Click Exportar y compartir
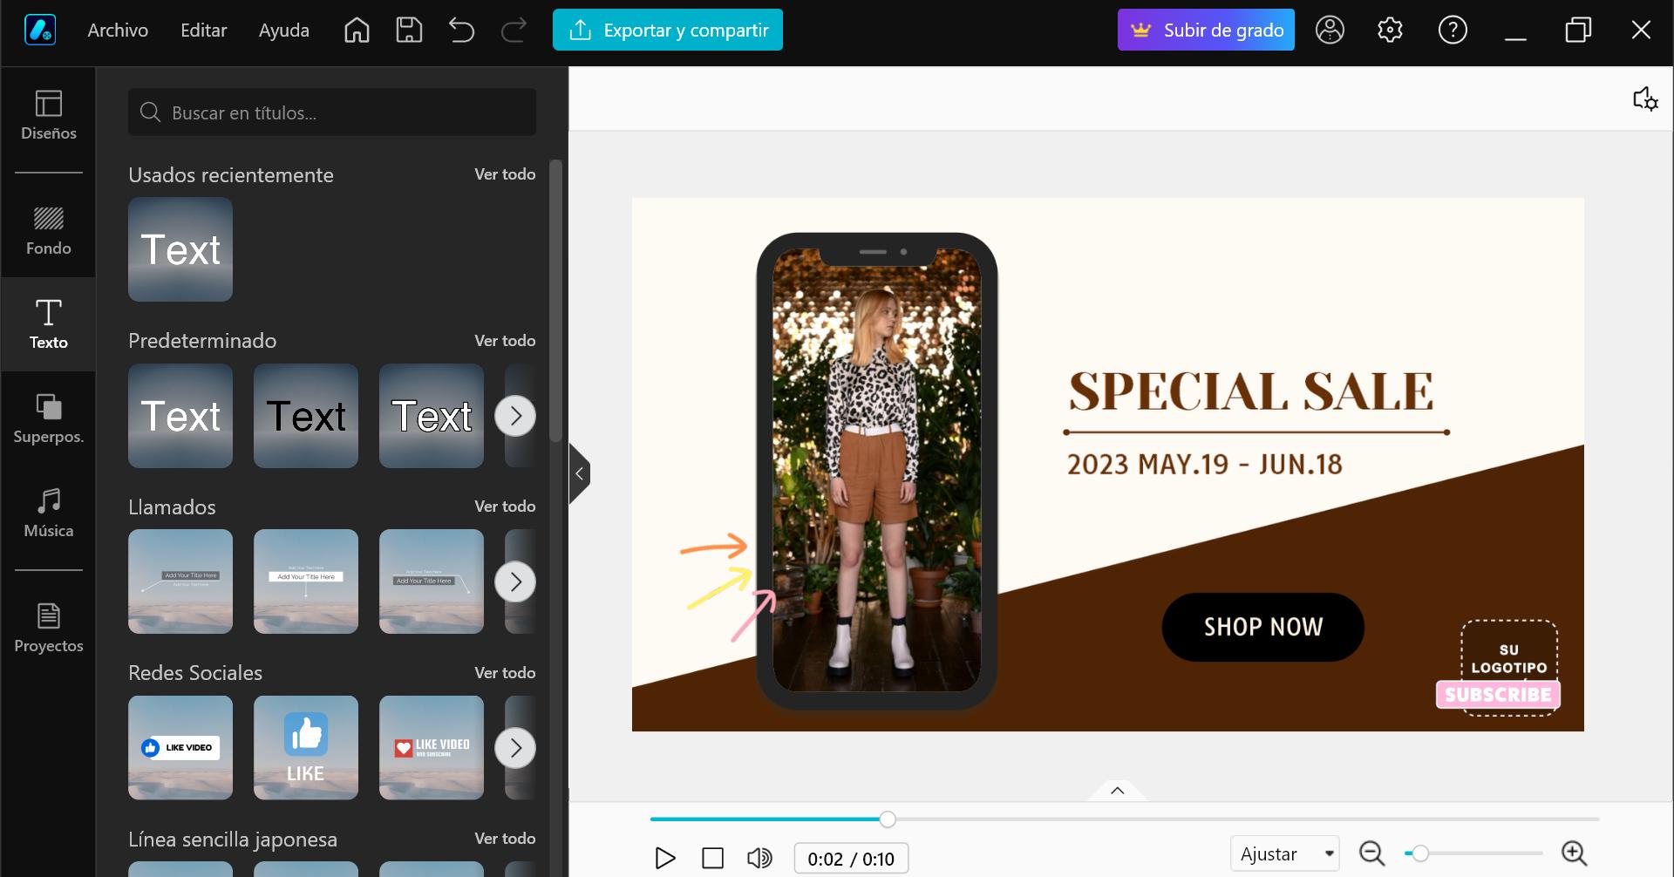1674x877 pixels. tap(667, 30)
